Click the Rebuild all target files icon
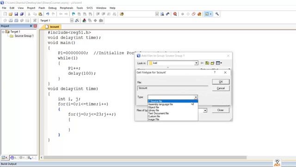This screenshot has width=296, height=167. 16,20
